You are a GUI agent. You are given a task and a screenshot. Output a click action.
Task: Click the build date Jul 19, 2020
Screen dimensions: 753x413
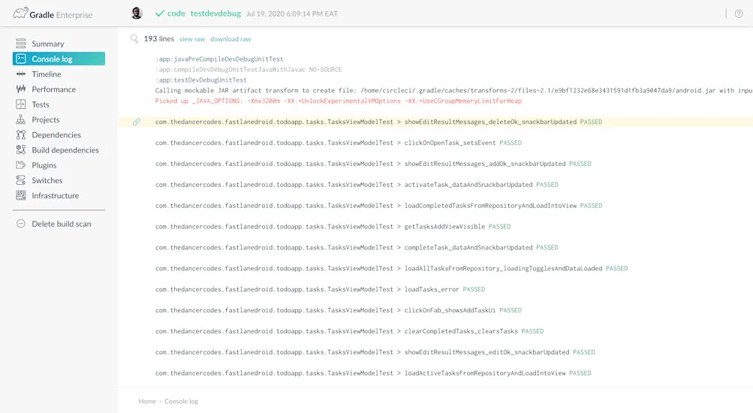pos(292,14)
